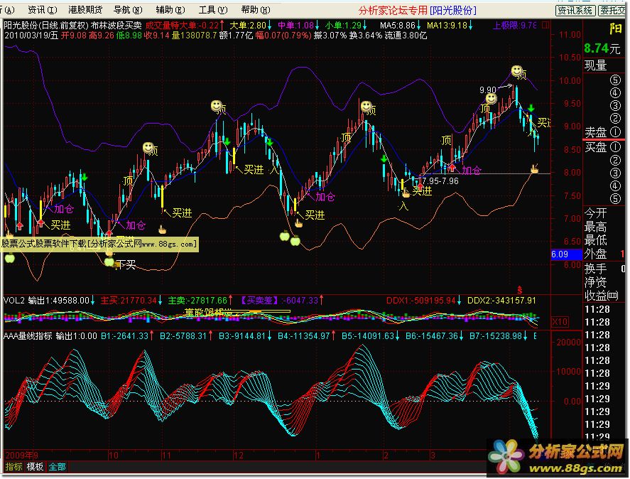Open the 资讯(I) menu
Screen dimensions: 630x479
pos(42,10)
